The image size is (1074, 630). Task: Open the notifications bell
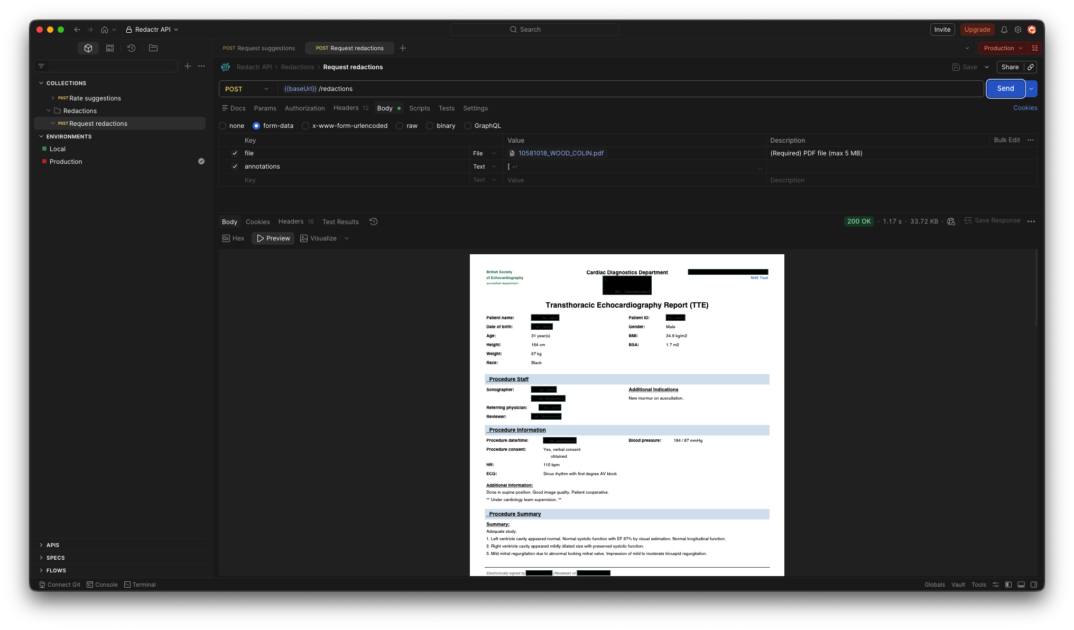tap(1004, 30)
